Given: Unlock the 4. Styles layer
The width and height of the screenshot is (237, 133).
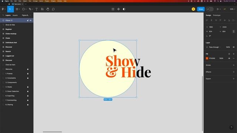Looking at the screenshot, I should [x=28, y=87].
